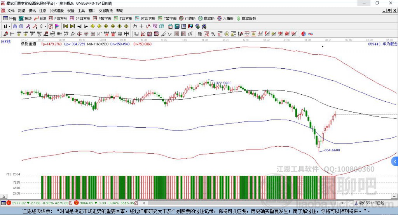The image size is (398, 215).
Task: Select the crosshair cursor tool
Action: click(141, 26)
